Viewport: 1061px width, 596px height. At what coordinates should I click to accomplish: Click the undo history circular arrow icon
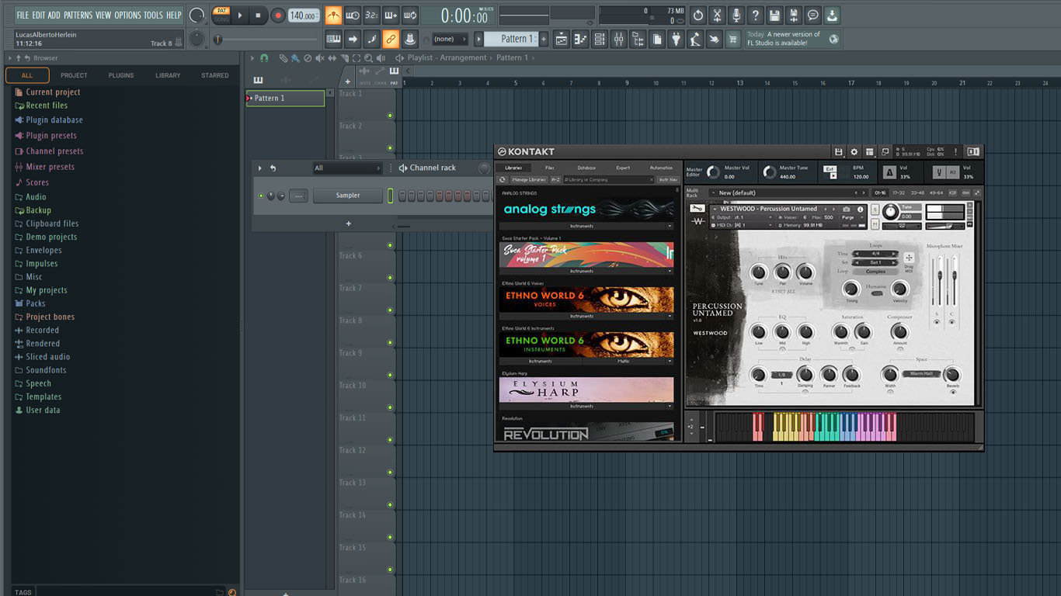point(697,15)
